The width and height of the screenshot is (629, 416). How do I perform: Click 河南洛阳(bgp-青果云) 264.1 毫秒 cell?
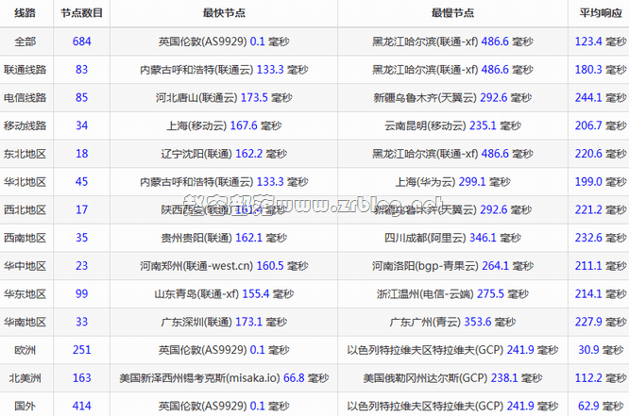pyautogui.click(x=452, y=266)
